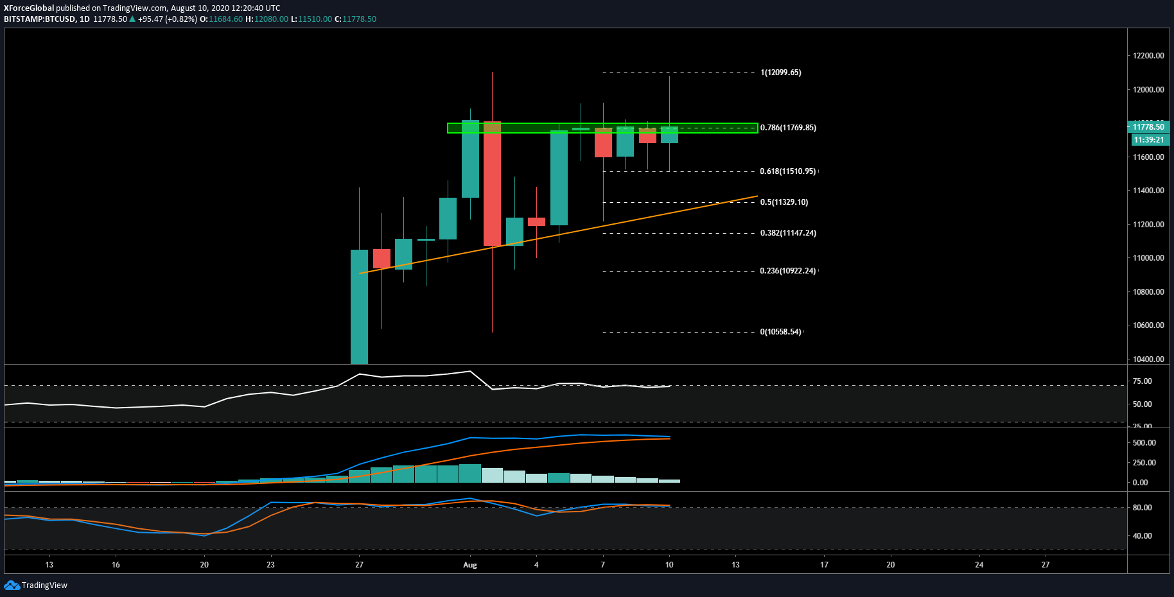Click the TradingView.com text in header
Image resolution: width=1174 pixels, height=597 pixels.
pyautogui.click(x=135, y=8)
